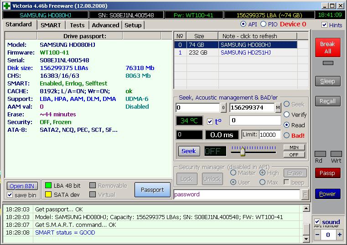Switch to the SMART tab
Viewport: 347px width, 245px height.
[x=50, y=25]
